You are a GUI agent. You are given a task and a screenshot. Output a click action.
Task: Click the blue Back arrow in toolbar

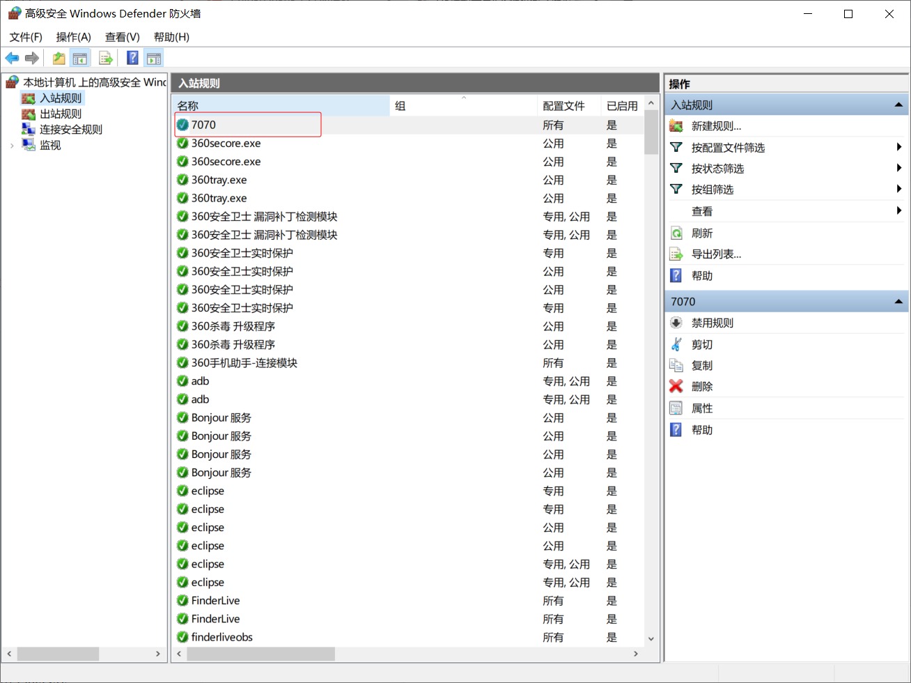coord(12,59)
